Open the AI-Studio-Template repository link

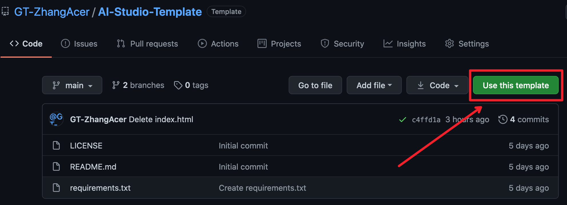click(x=150, y=12)
